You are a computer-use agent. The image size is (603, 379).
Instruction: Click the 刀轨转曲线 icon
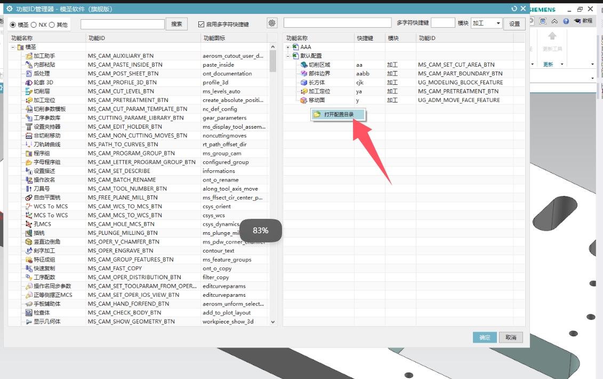click(29, 145)
